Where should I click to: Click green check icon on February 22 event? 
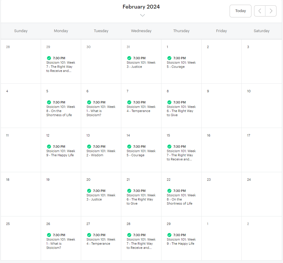tap(169, 191)
